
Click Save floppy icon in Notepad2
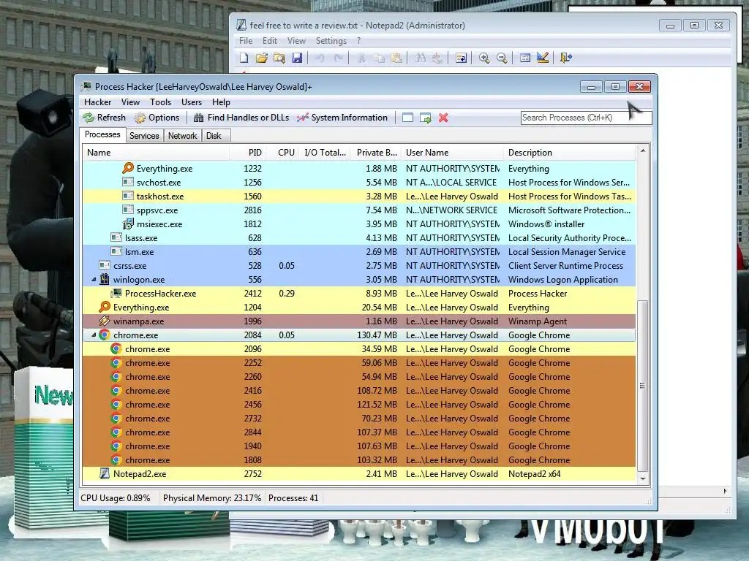(x=297, y=58)
